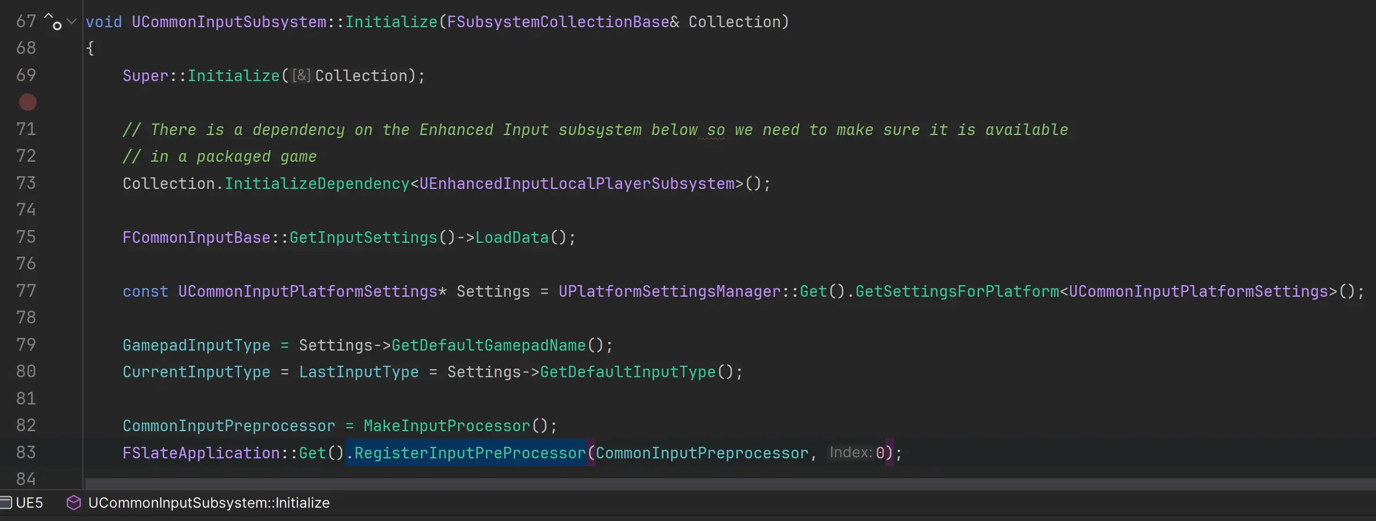The height and width of the screenshot is (521, 1376).
Task: Select the UCommonInputSubsystem::Initialize breadcrumb
Action: pos(208,502)
